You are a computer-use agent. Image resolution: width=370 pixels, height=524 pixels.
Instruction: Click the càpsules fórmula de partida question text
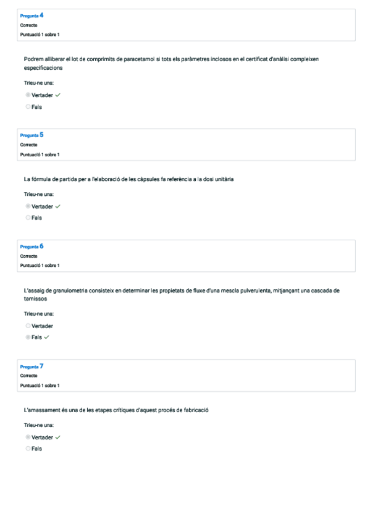coord(128,179)
